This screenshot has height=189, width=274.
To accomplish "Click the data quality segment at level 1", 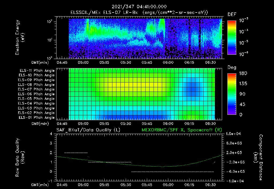I will click(109, 162).
